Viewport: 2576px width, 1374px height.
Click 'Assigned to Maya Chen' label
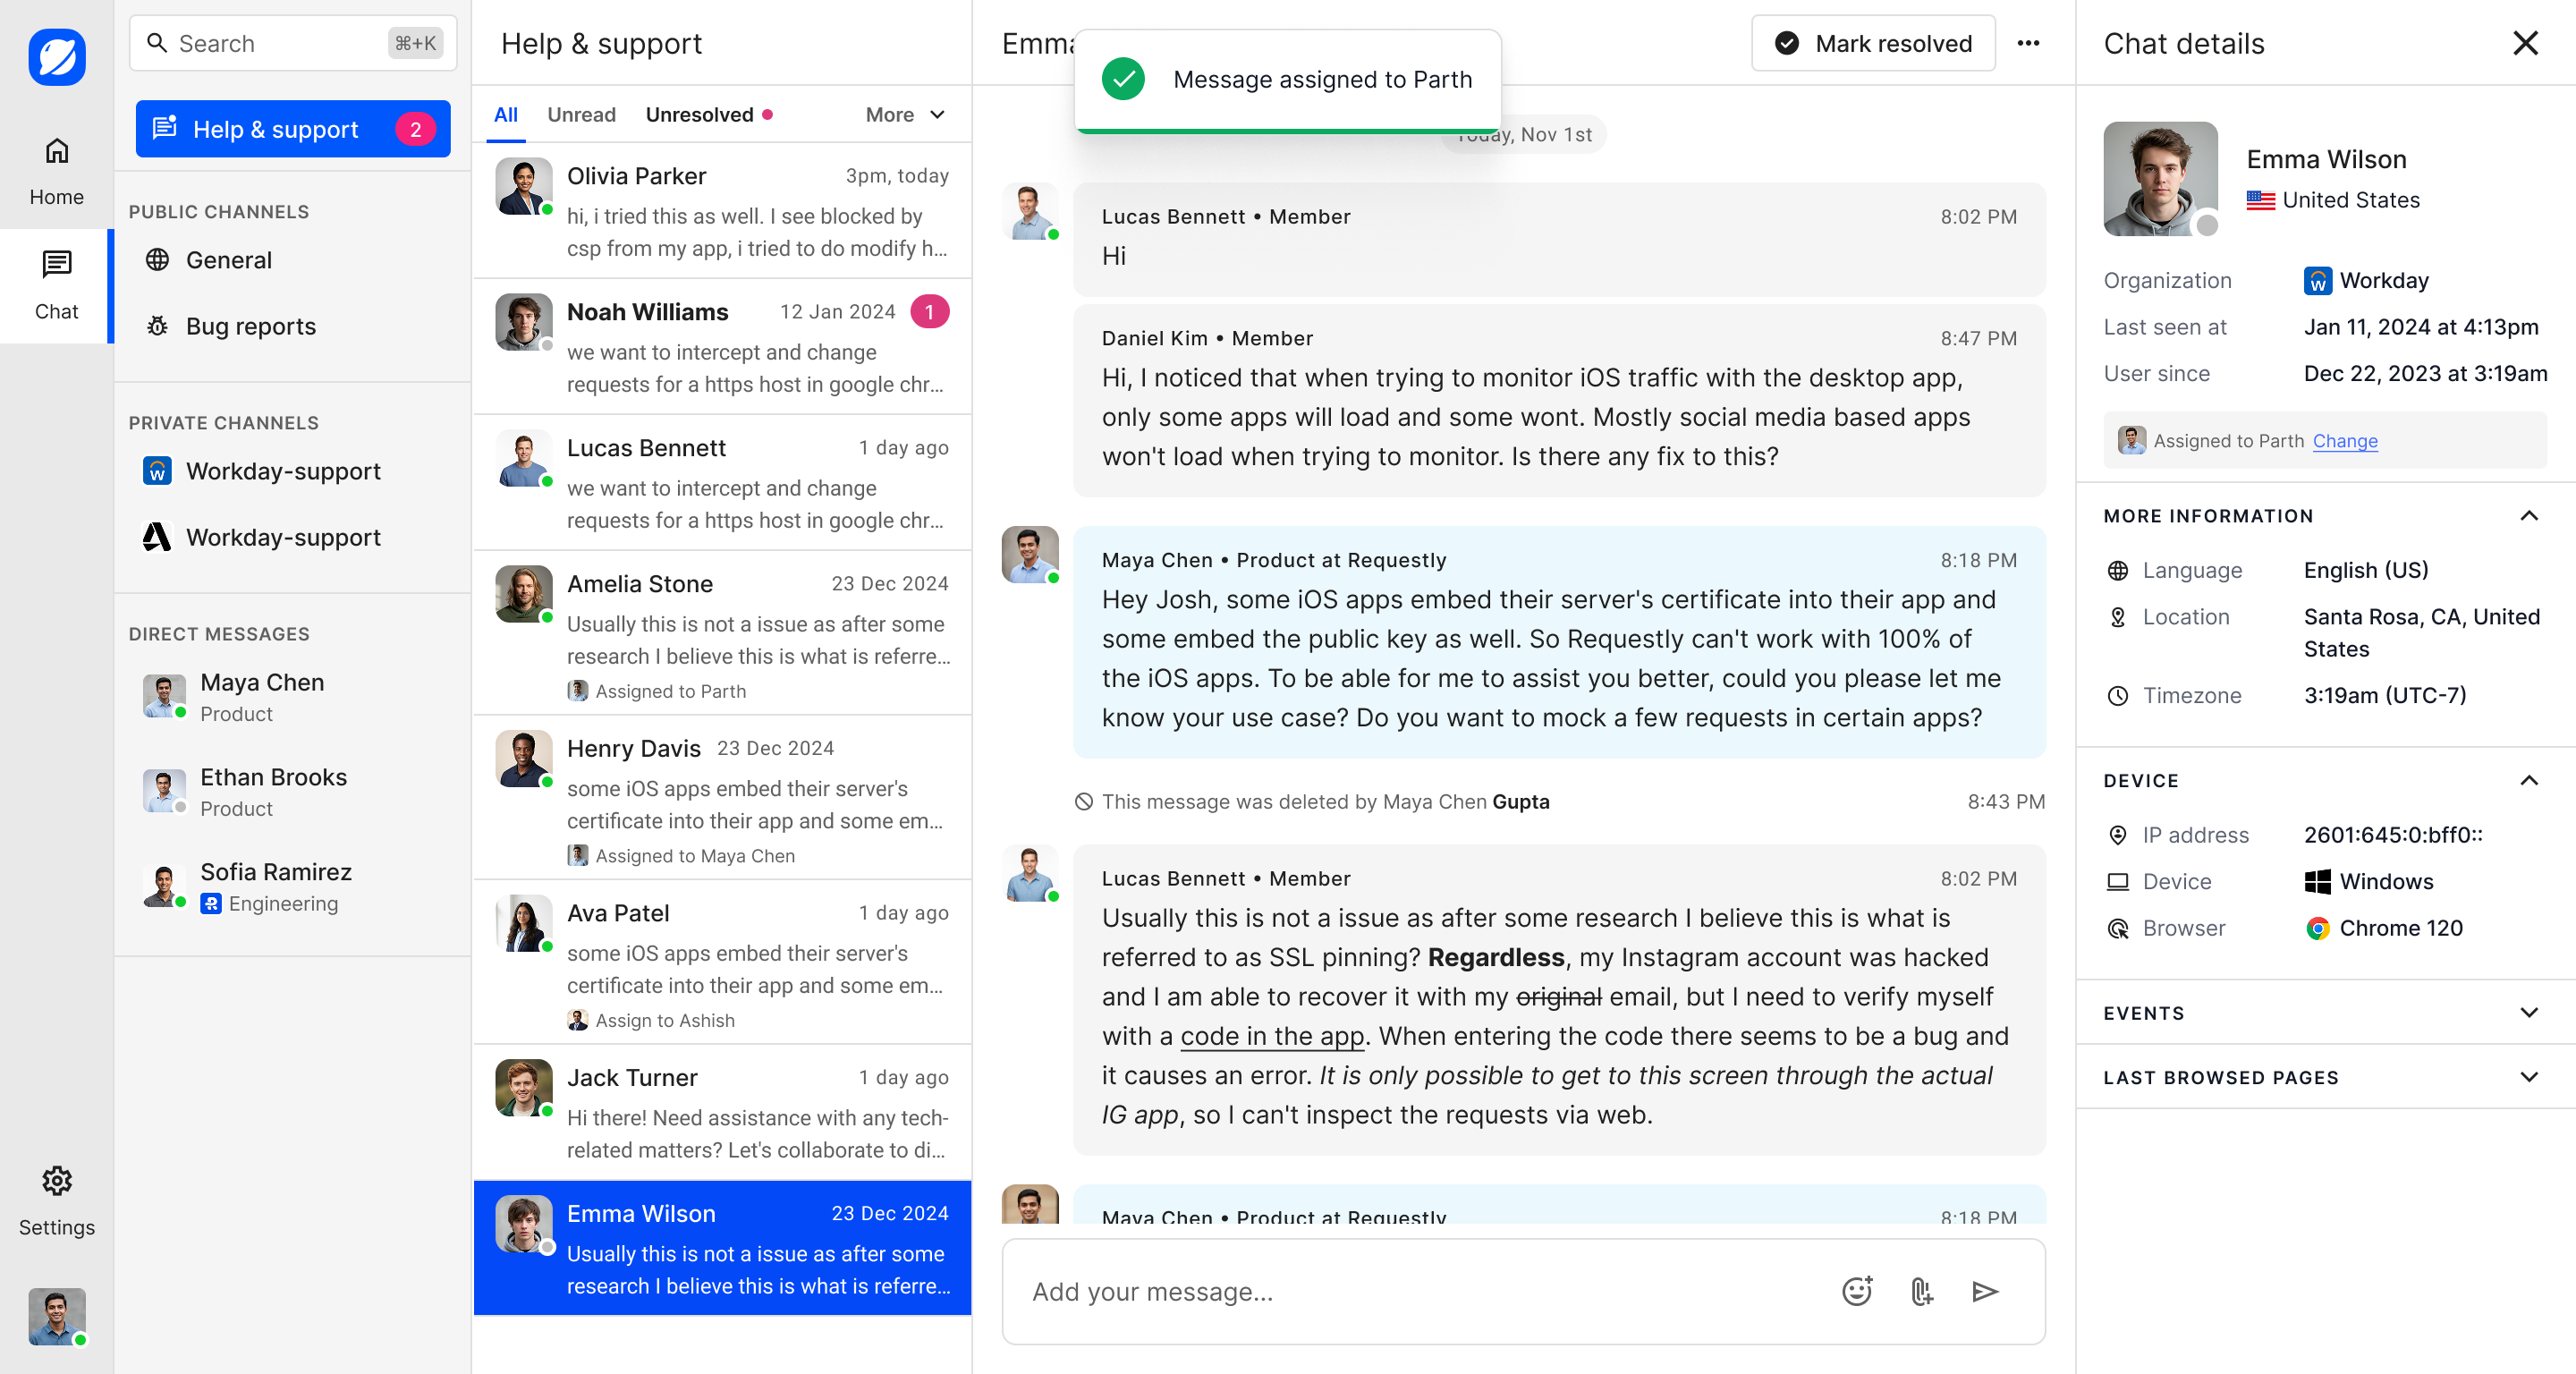tap(695, 856)
